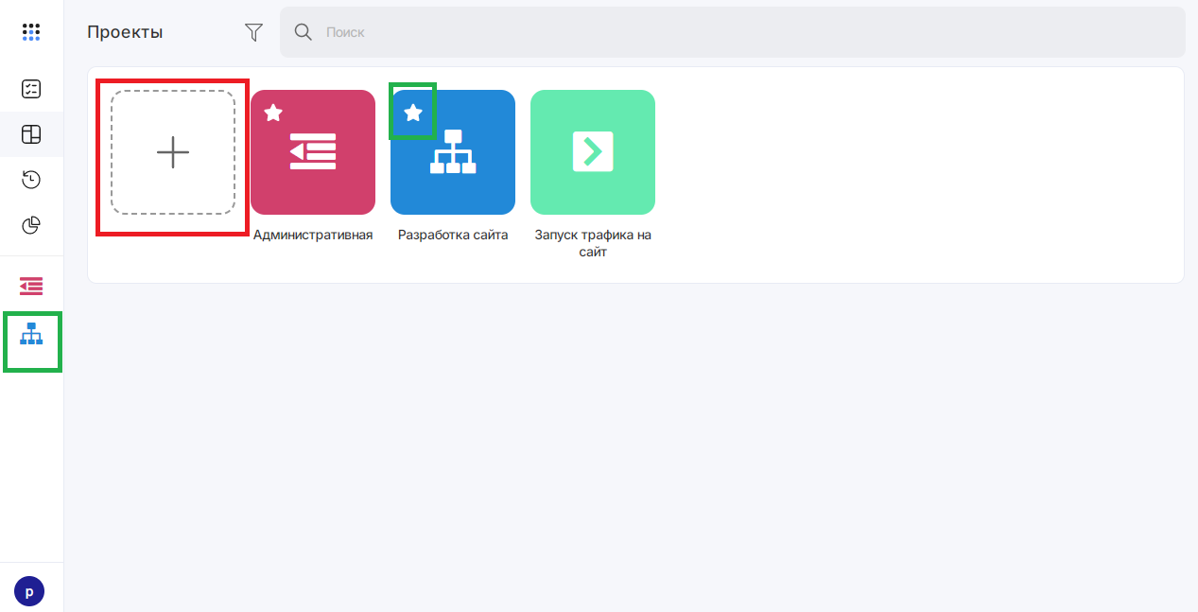The width and height of the screenshot is (1198, 612).
Task: Select the projects board icon in sidebar
Action: click(31, 134)
